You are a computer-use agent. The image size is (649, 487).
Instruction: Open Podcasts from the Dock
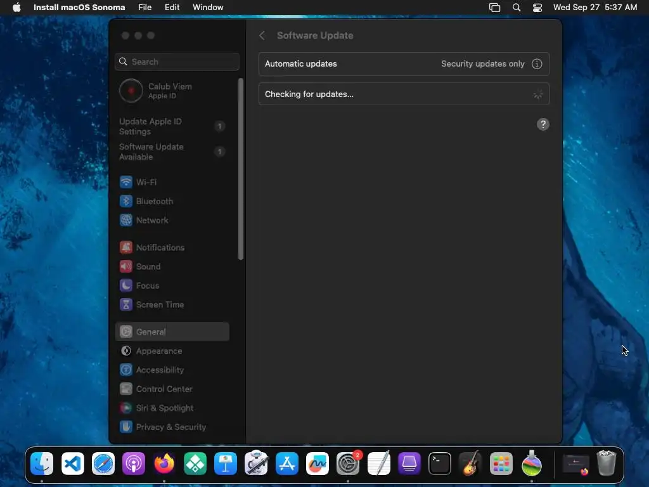pyautogui.click(x=134, y=464)
